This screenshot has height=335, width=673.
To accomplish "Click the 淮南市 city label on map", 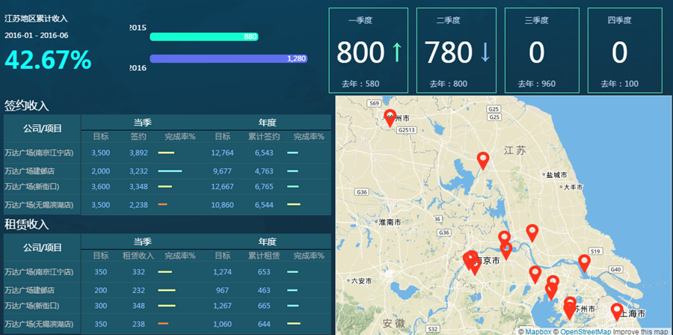I will pos(390,222).
